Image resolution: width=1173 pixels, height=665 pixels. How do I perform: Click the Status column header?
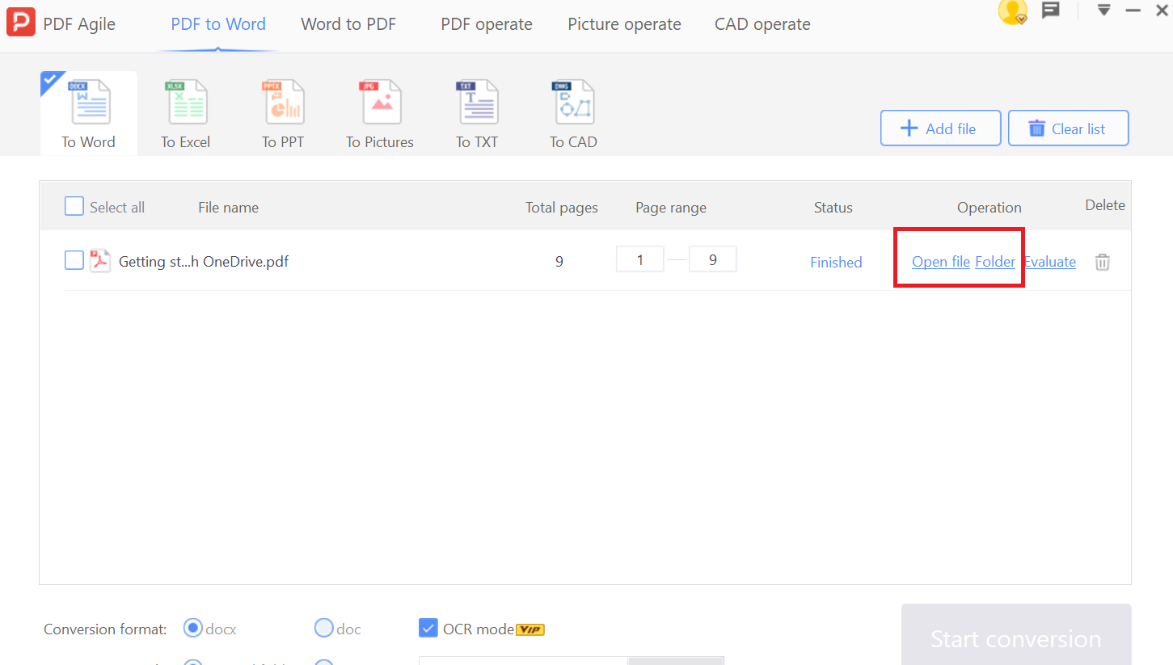833,208
